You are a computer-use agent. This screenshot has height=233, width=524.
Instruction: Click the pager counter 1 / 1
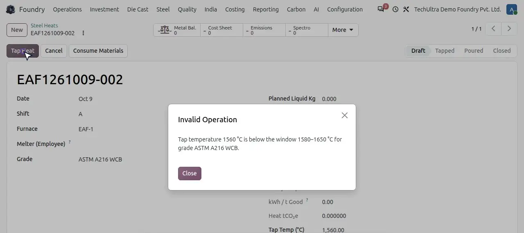coord(477,29)
